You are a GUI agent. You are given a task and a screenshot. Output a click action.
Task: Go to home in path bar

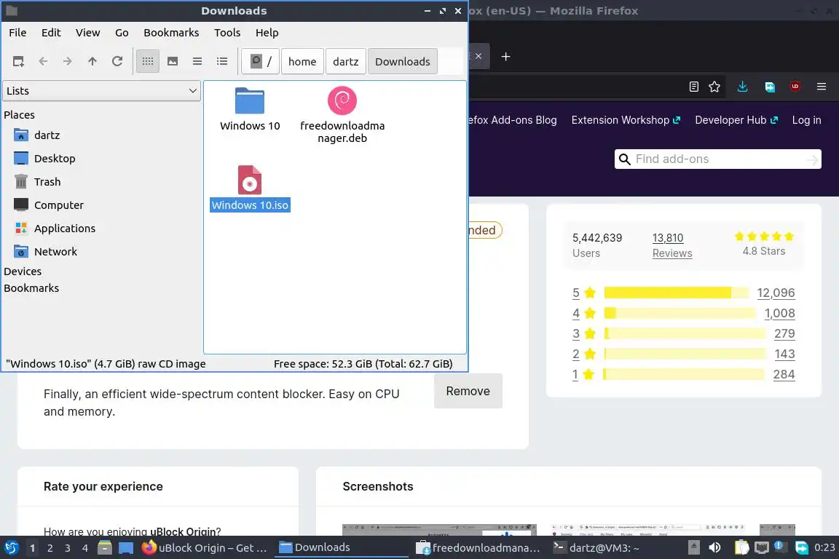click(302, 62)
